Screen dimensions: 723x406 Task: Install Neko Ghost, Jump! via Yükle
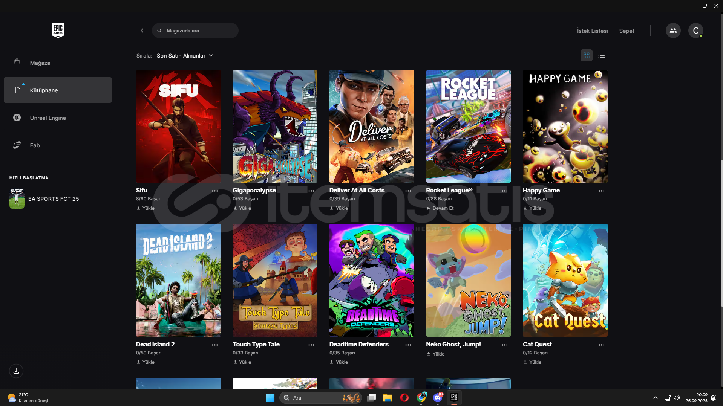pos(436,354)
